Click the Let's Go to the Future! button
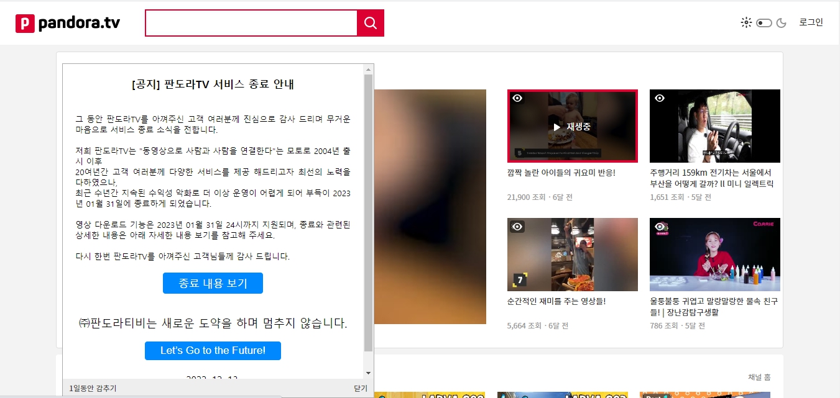This screenshot has height=398, width=840. (x=213, y=350)
